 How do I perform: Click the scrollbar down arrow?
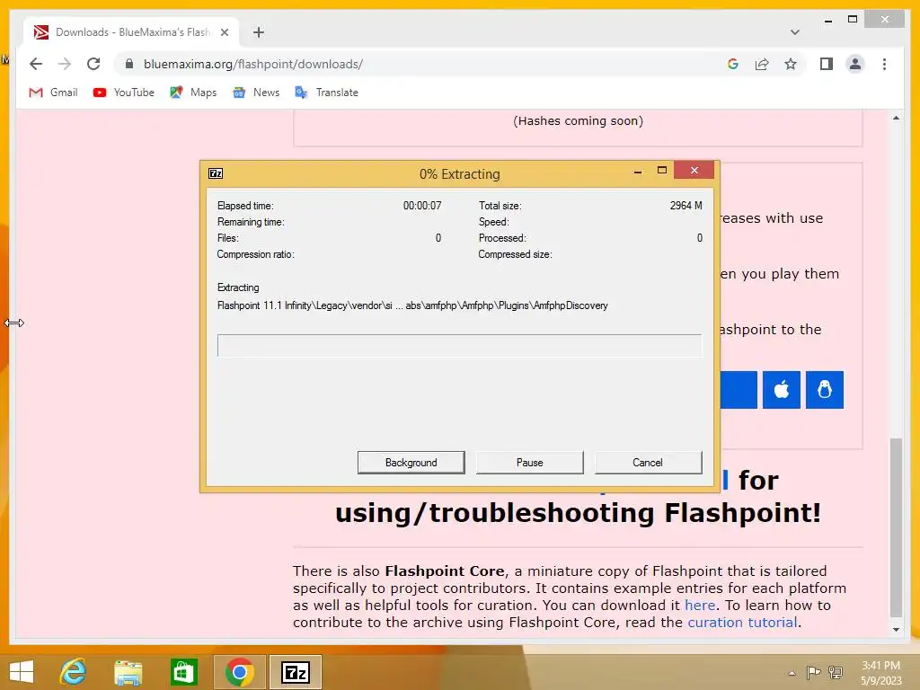click(896, 630)
